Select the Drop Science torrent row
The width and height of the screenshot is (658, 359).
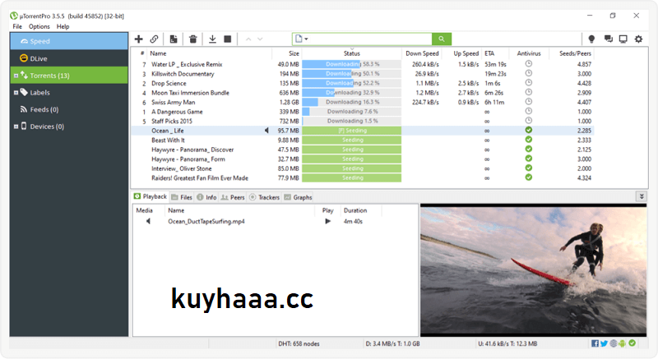[x=363, y=83]
